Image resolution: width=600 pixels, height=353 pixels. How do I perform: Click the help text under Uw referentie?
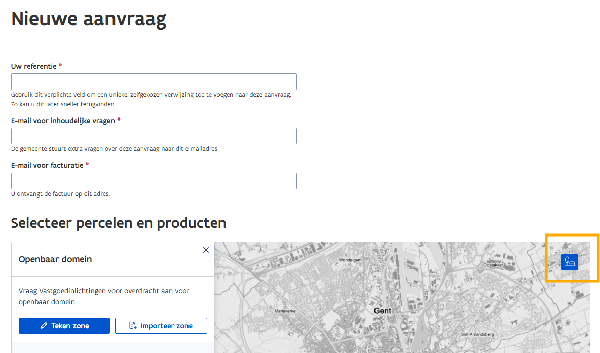tap(151, 95)
